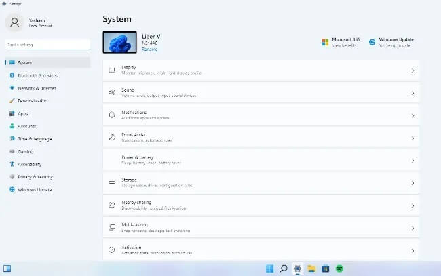
Task: Click the Liber-V device name text
Action: click(x=151, y=36)
